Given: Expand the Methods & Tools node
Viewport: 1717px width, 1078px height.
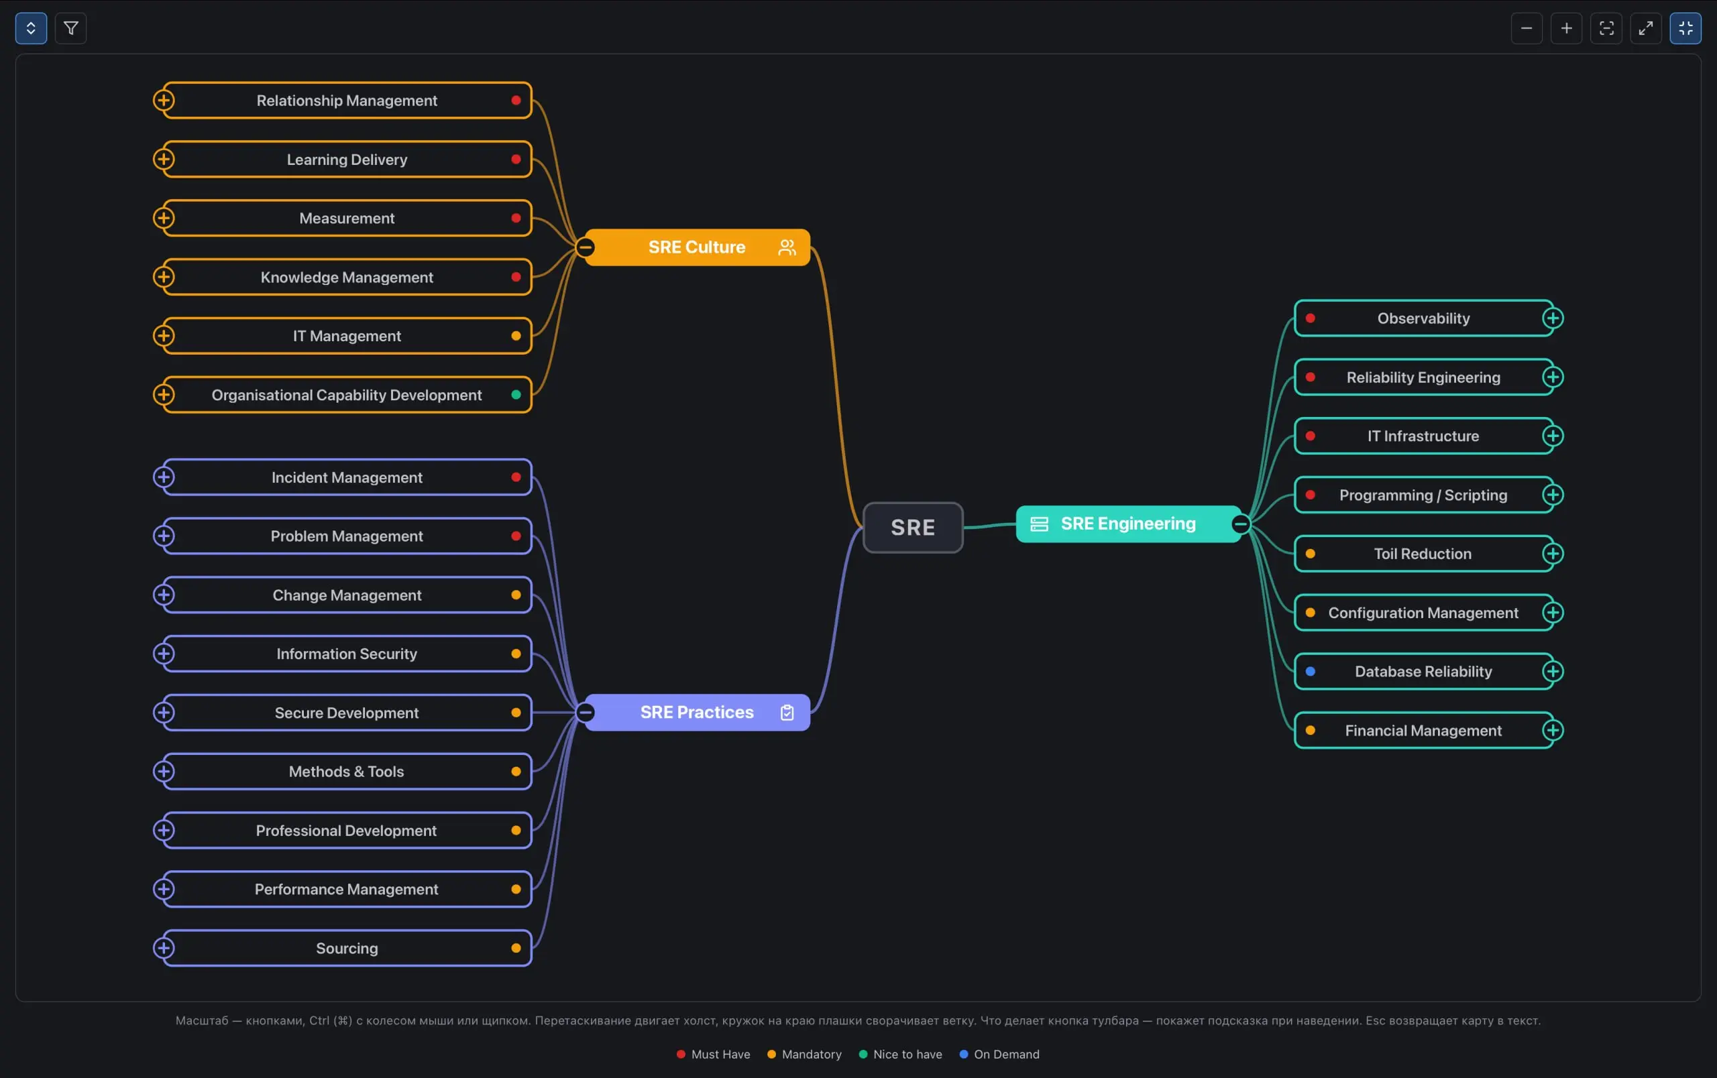Looking at the screenshot, I should (164, 772).
